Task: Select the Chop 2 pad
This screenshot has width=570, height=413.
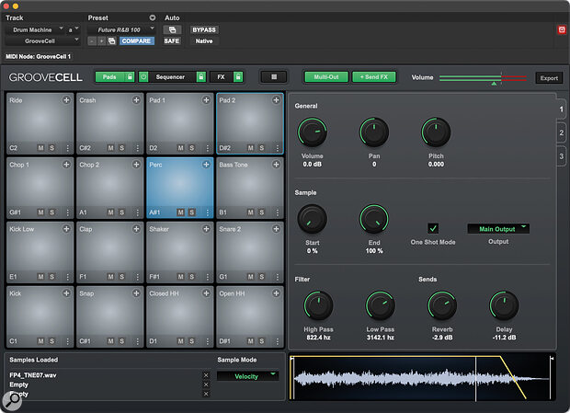Action: pos(109,189)
